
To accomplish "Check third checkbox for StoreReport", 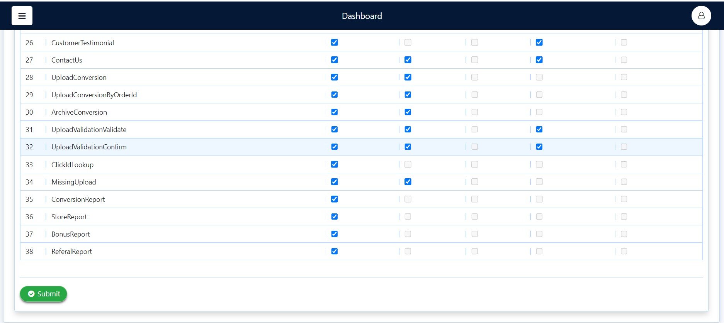I will tap(475, 216).
